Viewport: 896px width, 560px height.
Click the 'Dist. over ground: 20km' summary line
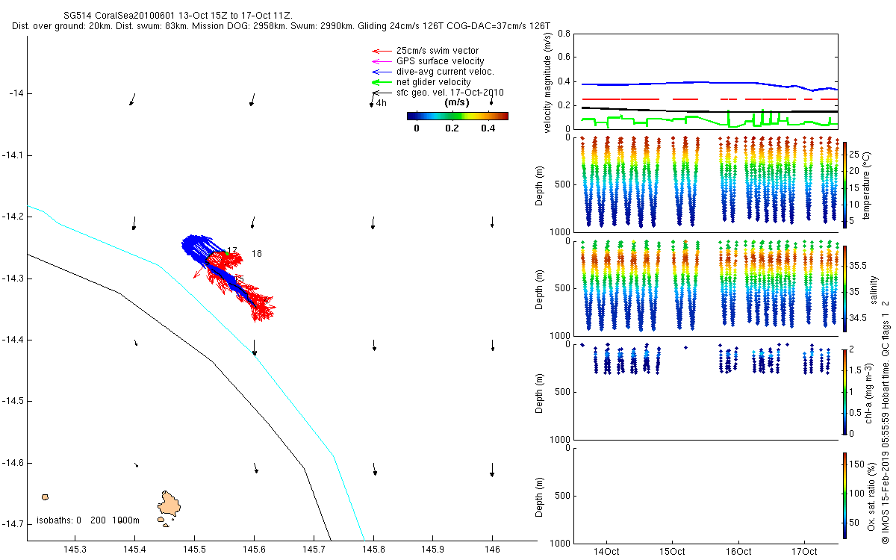click(x=281, y=26)
